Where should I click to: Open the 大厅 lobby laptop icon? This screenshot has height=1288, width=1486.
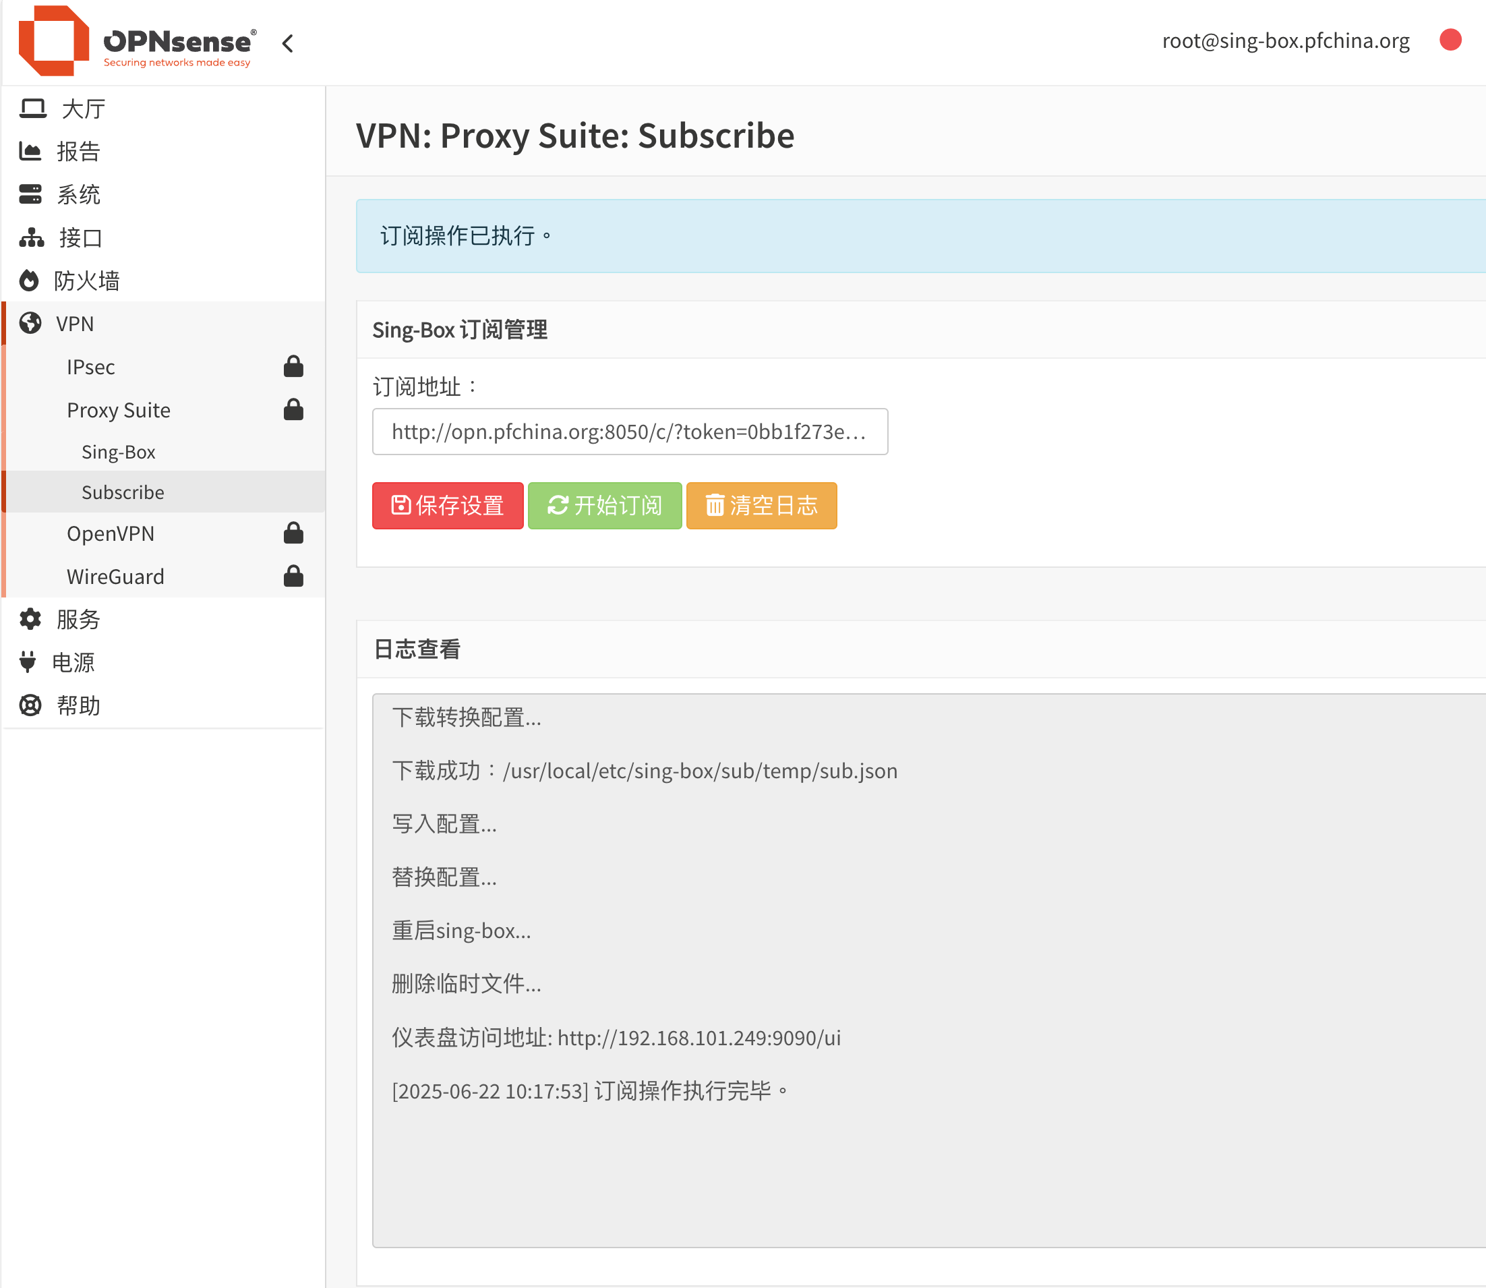(32, 109)
